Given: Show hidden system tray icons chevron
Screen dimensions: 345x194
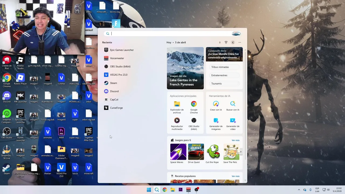Looking at the screenshot, I should coord(299,190).
